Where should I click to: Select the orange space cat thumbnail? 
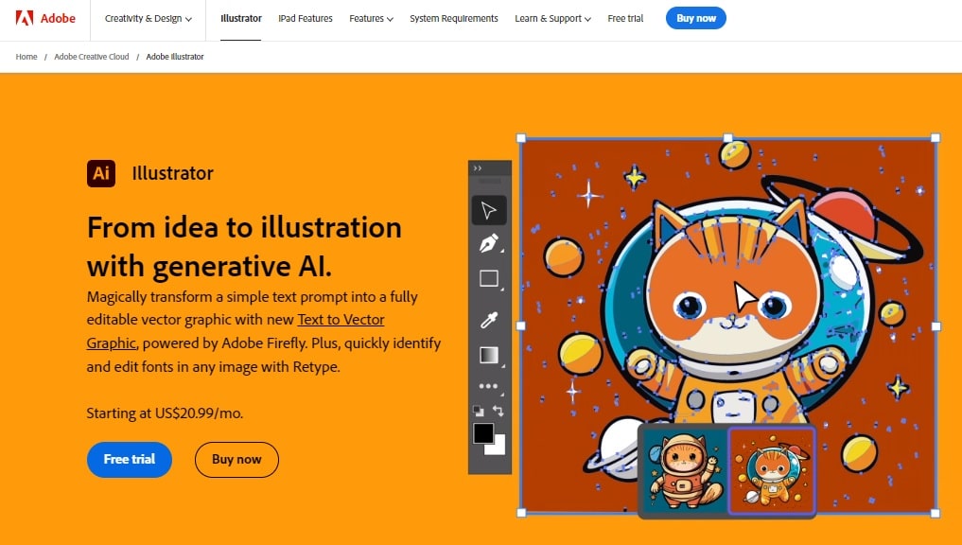click(x=772, y=470)
